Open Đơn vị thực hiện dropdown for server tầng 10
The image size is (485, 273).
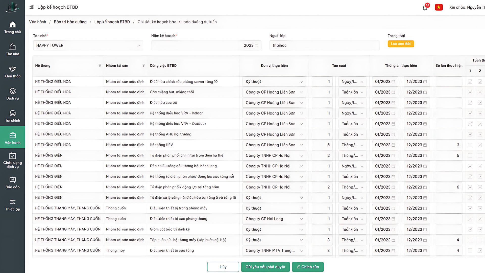tap(274, 82)
